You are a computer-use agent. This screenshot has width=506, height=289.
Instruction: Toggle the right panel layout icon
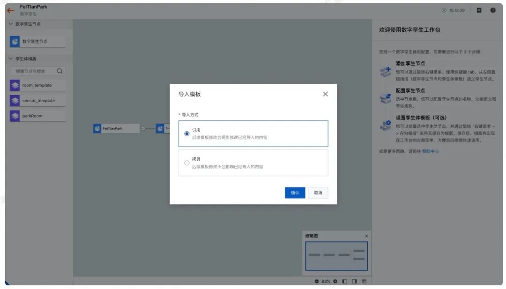(x=354, y=281)
